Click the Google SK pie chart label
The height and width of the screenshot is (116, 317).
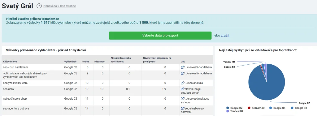coord(229,67)
